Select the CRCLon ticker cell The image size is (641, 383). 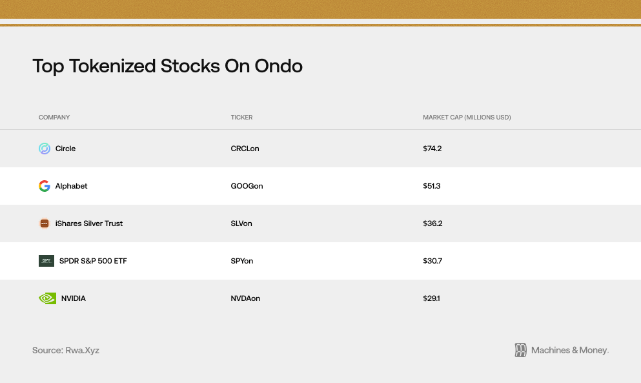pyautogui.click(x=245, y=149)
